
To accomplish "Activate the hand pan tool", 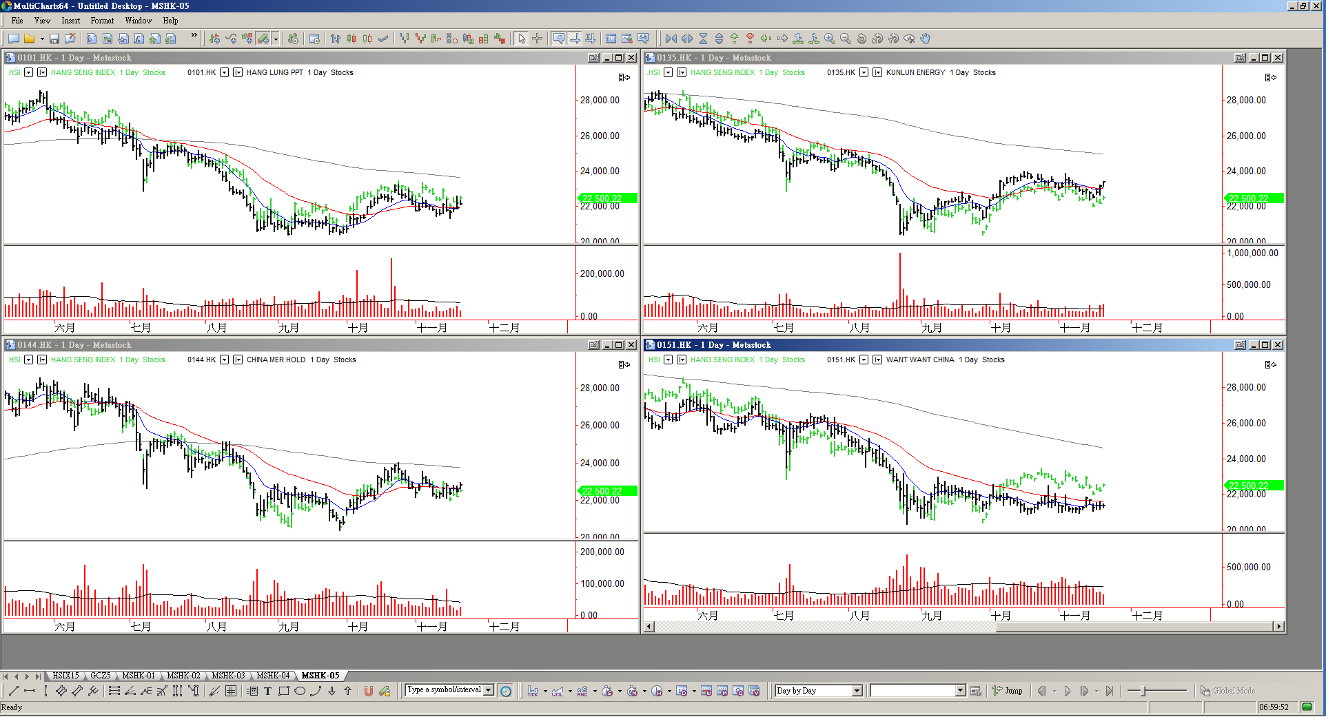I will pyautogui.click(x=926, y=39).
